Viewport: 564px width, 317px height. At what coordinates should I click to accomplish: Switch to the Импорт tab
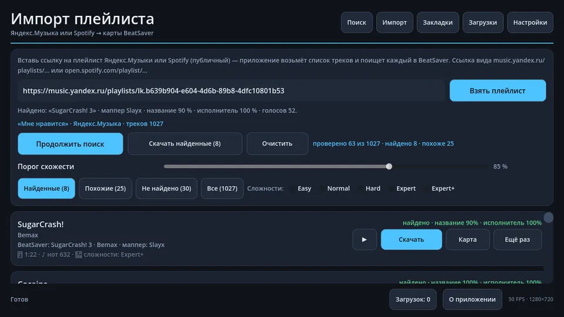[395, 22]
